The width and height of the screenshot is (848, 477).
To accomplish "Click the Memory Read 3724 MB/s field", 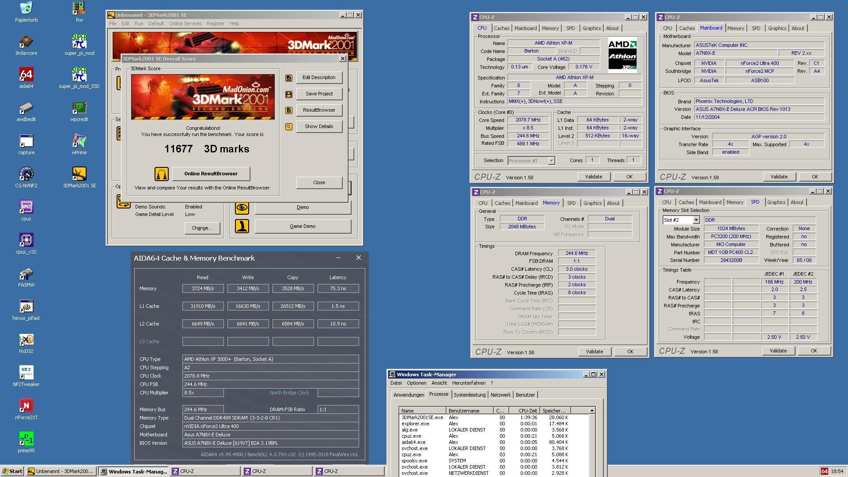I will click(x=203, y=288).
